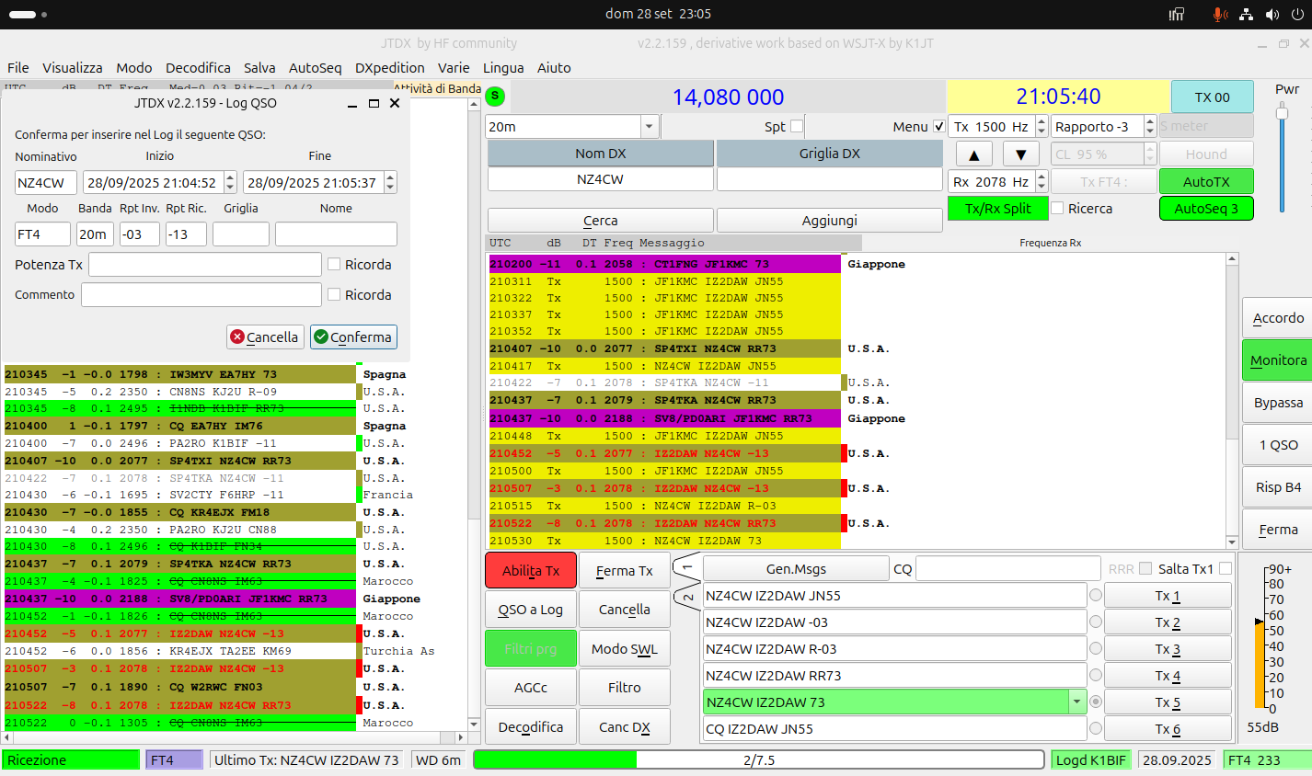Select the Tx 1 message radio button
The height and width of the screenshot is (776, 1312).
pos(1095,595)
